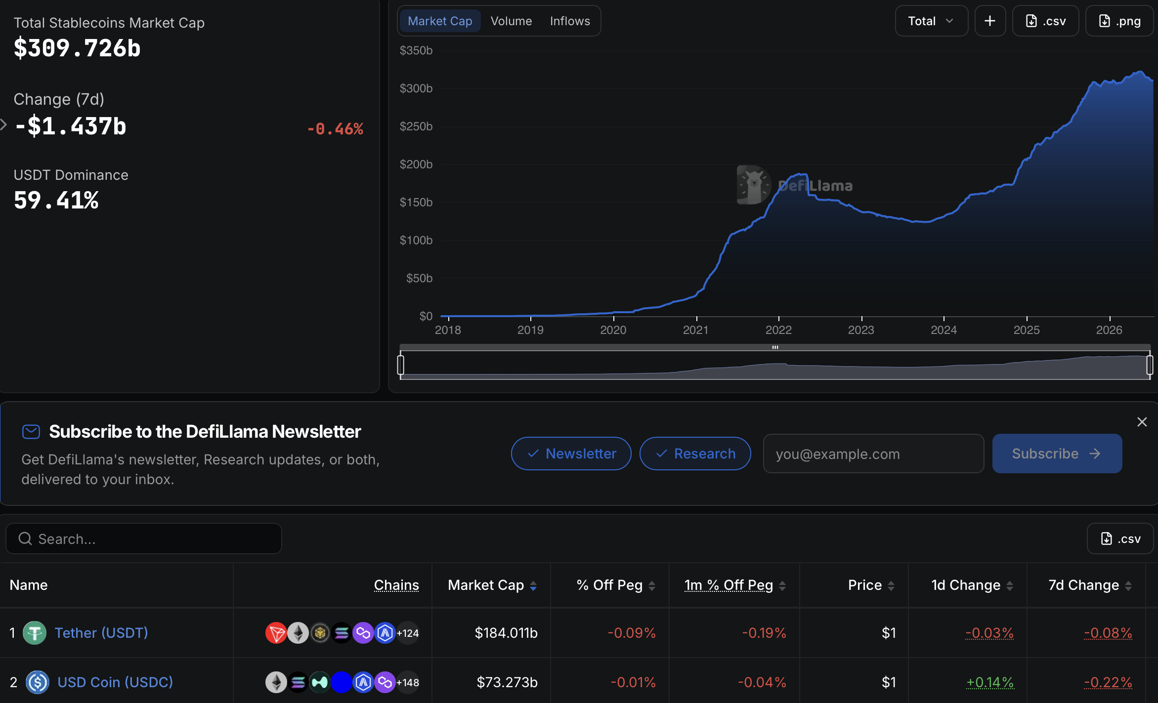Click Tether's market cap $184.011b

click(x=506, y=633)
